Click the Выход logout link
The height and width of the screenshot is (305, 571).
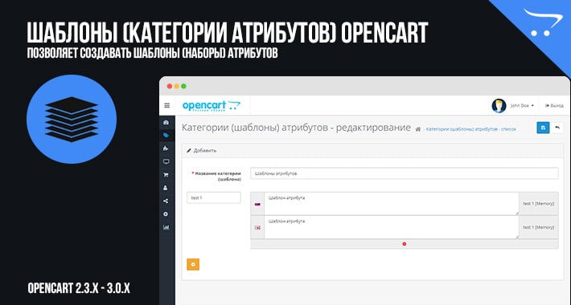[x=554, y=105]
